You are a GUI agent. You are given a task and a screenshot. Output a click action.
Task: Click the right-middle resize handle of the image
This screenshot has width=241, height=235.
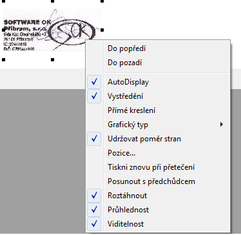(x=102, y=30)
